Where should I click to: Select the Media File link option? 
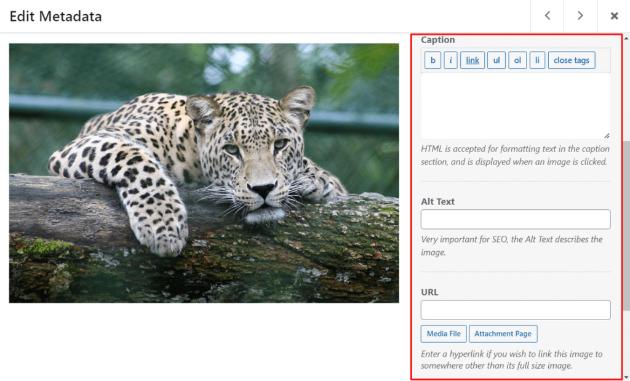443,334
